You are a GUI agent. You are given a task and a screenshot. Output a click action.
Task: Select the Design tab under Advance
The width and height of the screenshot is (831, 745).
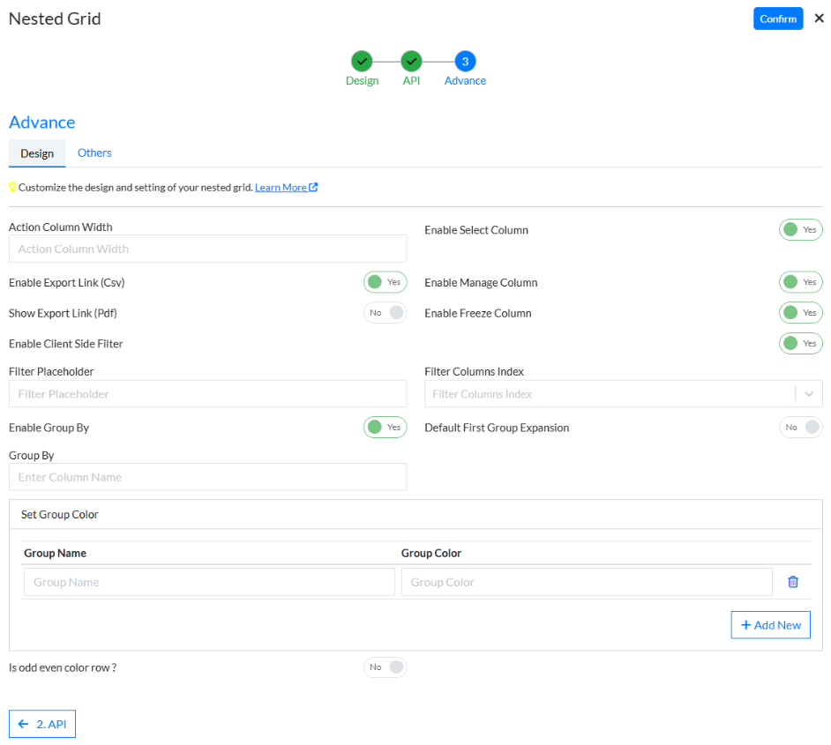click(x=37, y=153)
